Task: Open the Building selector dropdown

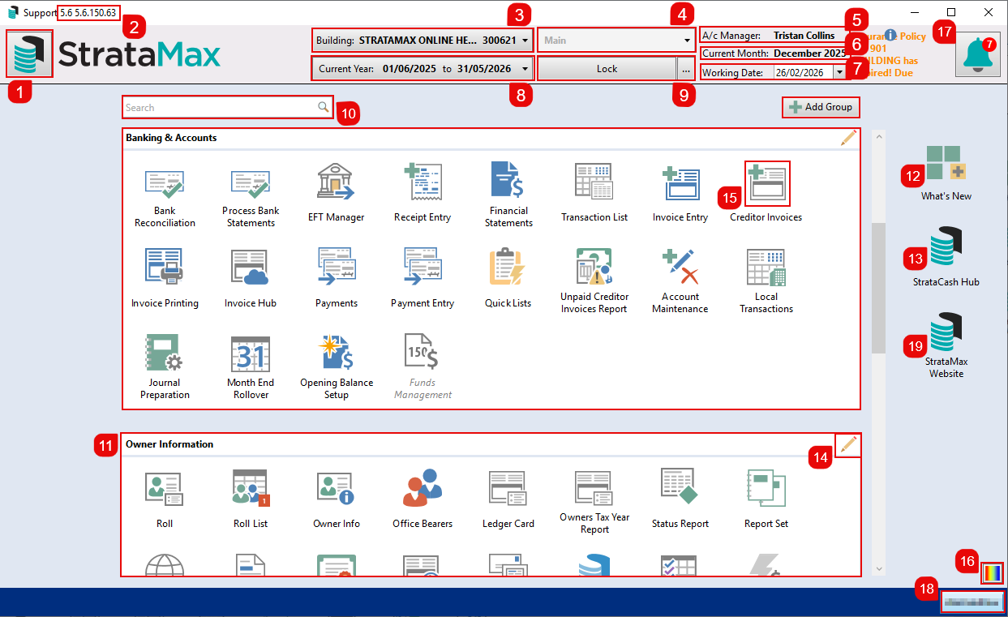Action: click(x=525, y=40)
